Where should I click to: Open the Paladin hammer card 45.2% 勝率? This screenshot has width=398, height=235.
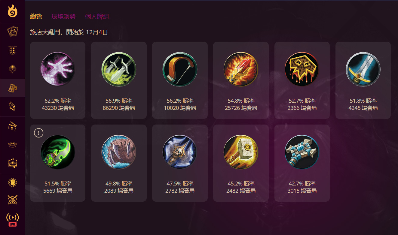point(241,163)
